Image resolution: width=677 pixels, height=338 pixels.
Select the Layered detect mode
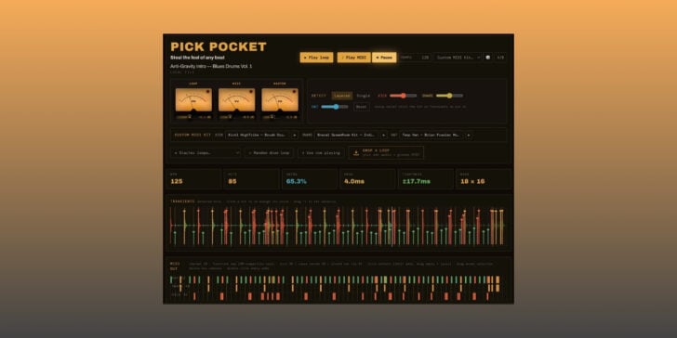342,96
